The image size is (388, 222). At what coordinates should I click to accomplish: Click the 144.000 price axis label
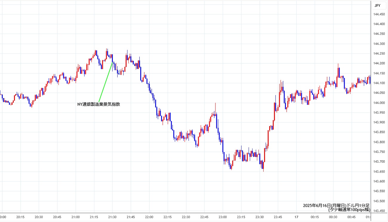coord(379,103)
